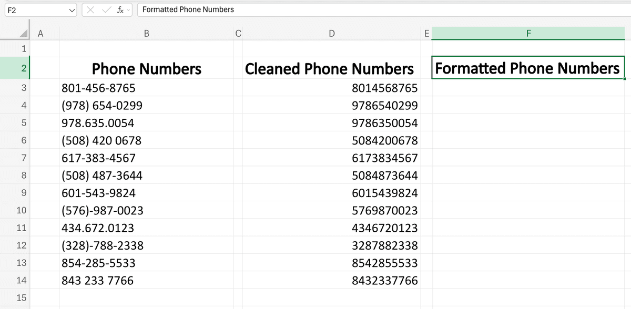Select column B header
Viewport: 631px width, 309px height.
tap(146, 34)
